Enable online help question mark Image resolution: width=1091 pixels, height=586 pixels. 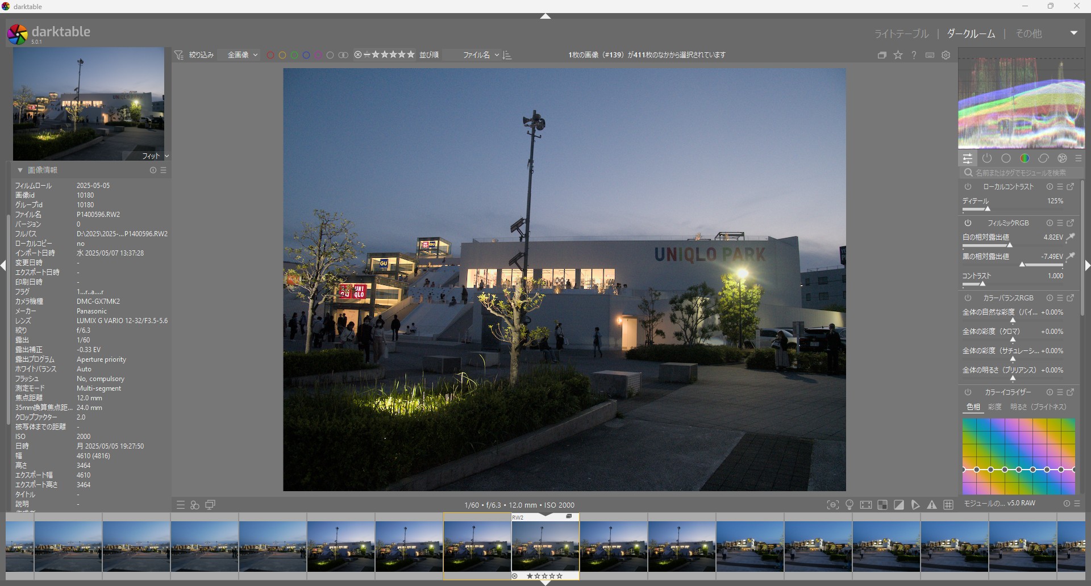tap(914, 55)
